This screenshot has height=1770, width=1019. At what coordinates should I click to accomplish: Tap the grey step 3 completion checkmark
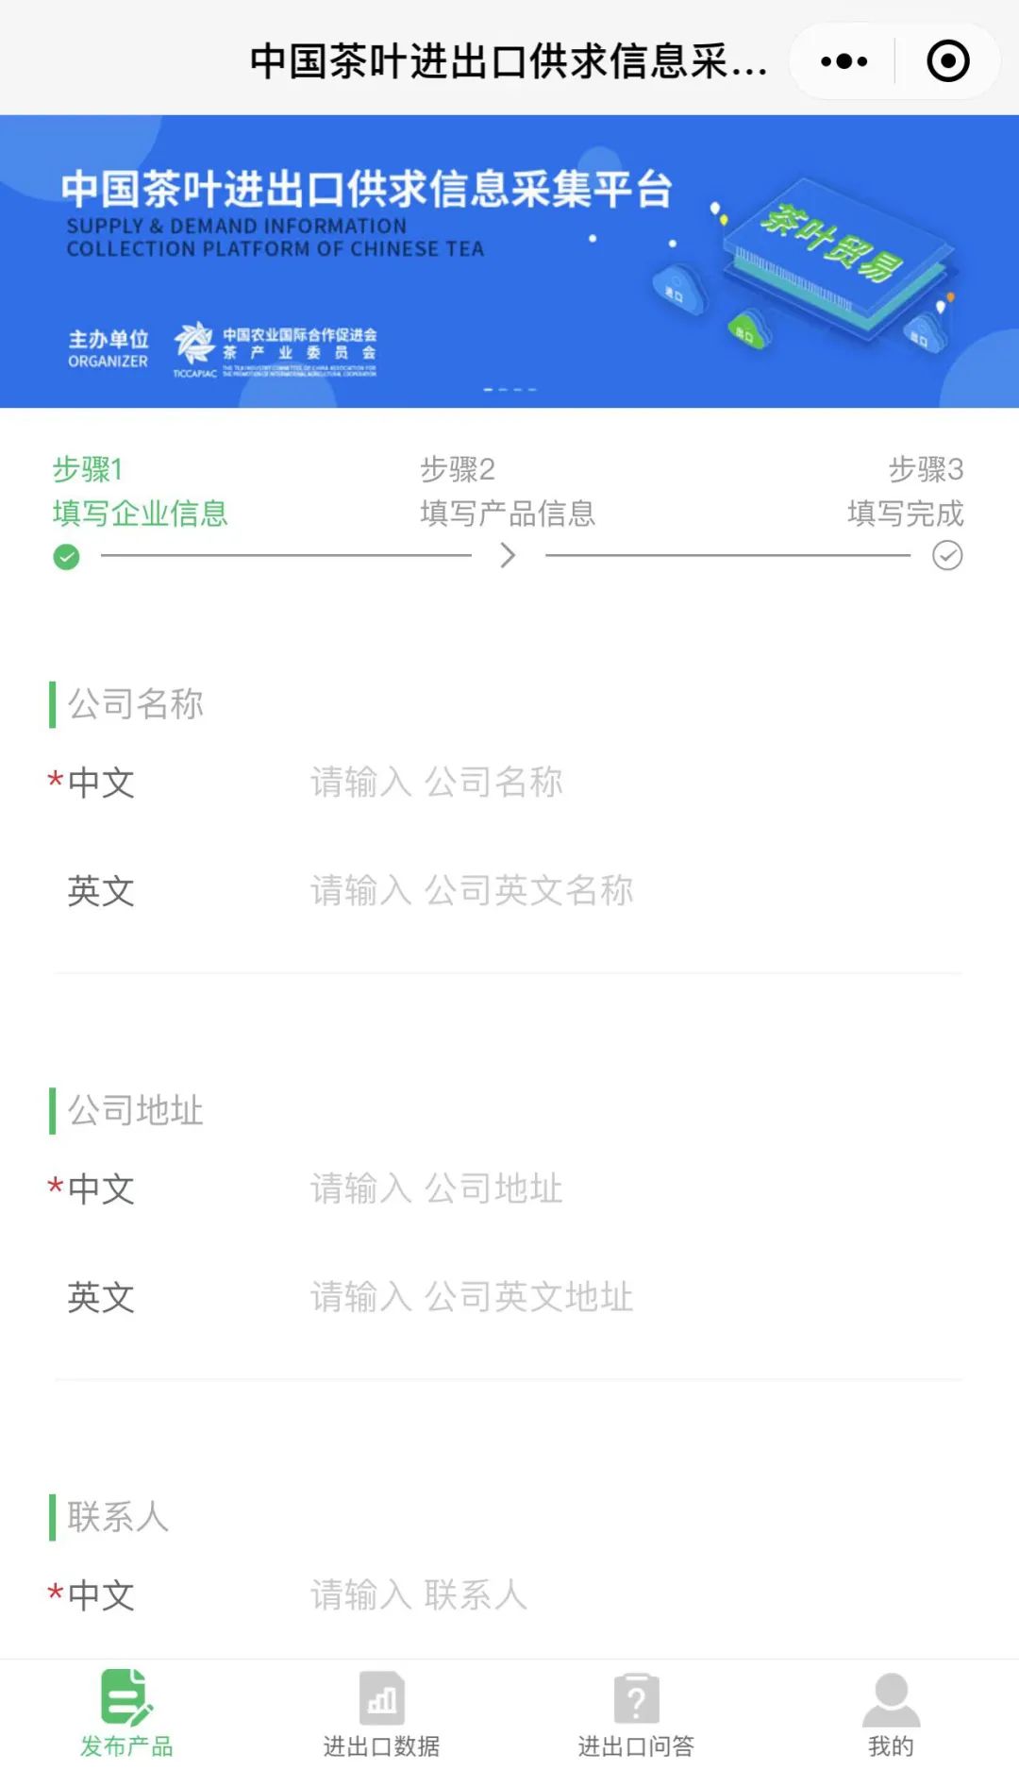pyautogui.click(x=947, y=556)
